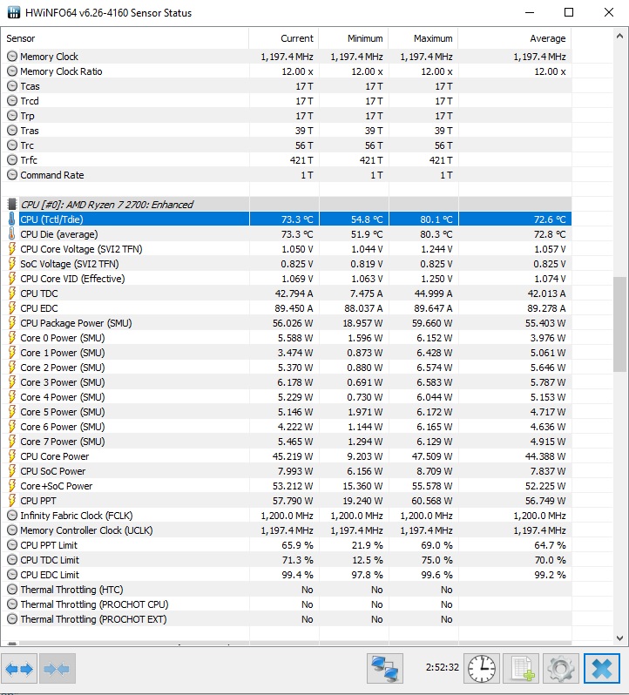Click the clock reset timer icon
629x695 pixels.
[482, 668]
